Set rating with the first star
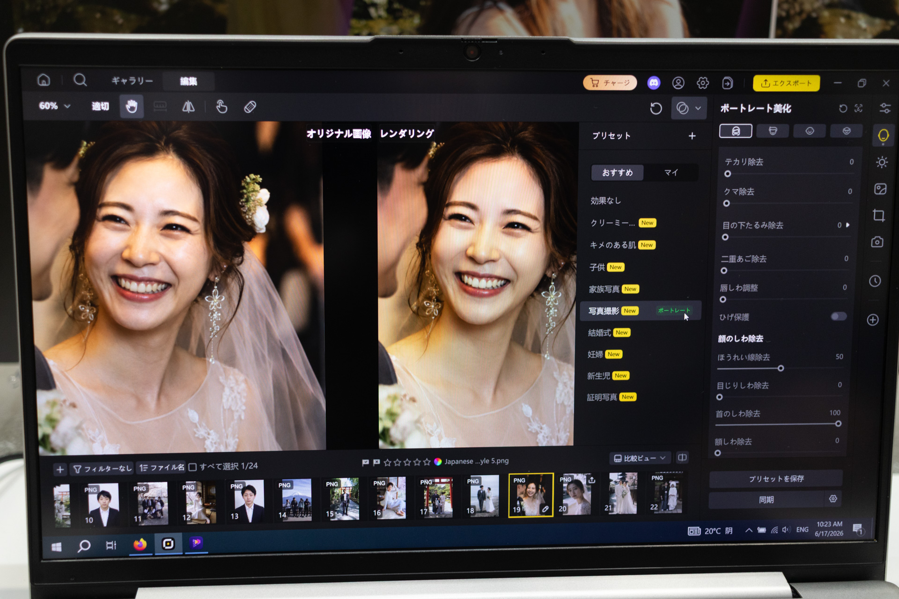Screen dimensions: 899x599 pos(387,462)
